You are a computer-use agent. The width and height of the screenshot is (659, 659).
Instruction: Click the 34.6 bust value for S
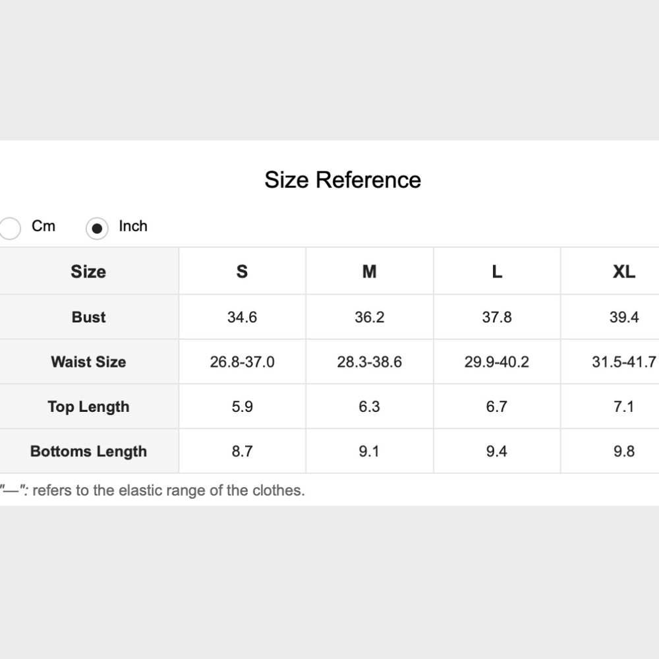(242, 317)
